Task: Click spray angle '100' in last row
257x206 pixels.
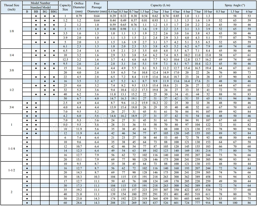Action: [x=235, y=203]
